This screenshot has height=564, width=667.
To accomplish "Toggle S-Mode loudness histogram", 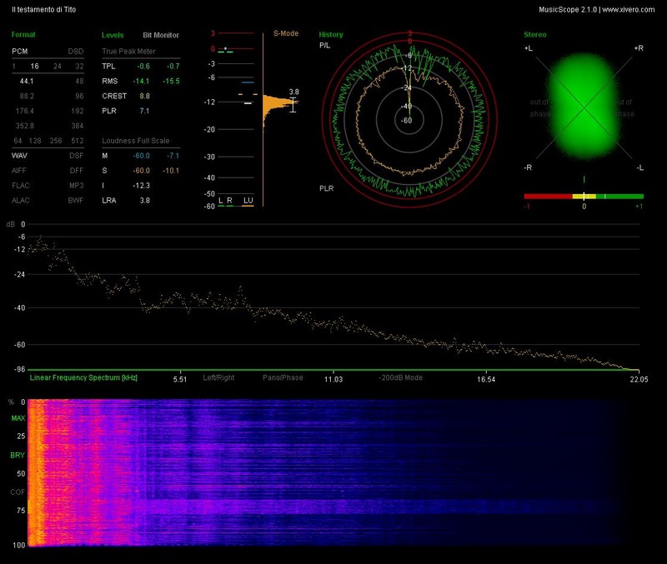I will pos(286,33).
